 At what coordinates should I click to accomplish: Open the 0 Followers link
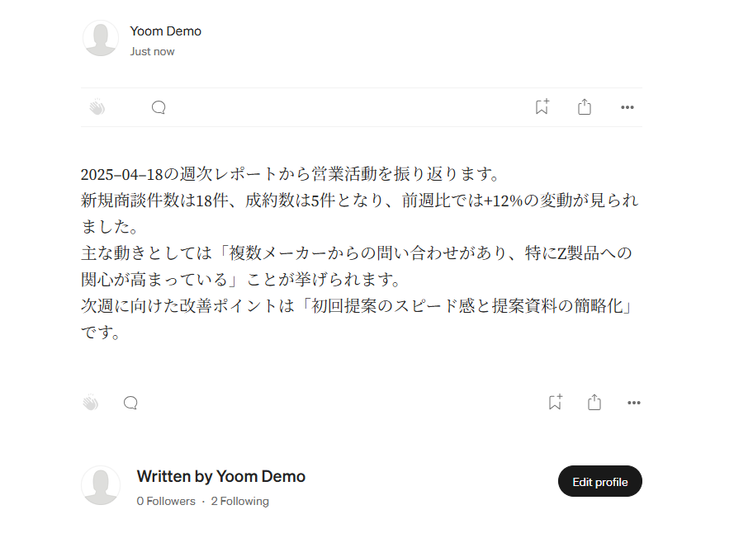166,501
